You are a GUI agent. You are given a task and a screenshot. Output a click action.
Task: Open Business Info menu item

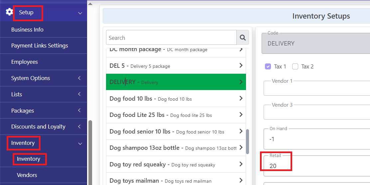44,30
